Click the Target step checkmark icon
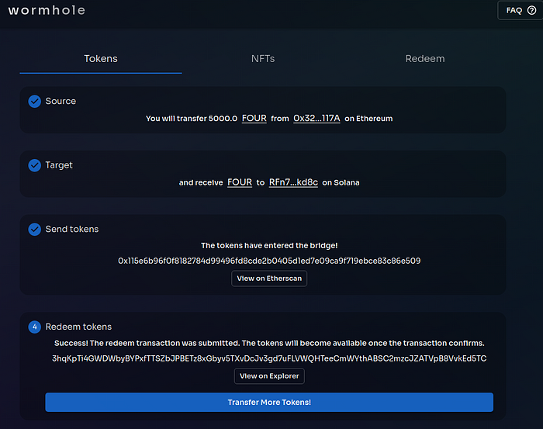Image resolution: width=543 pixels, height=429 pixels. point(34,165)
